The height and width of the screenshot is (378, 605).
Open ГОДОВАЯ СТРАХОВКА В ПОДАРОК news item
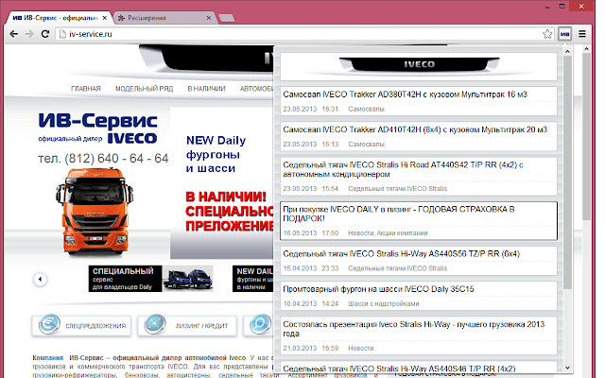pyautogui.click(x=419, y=220)
